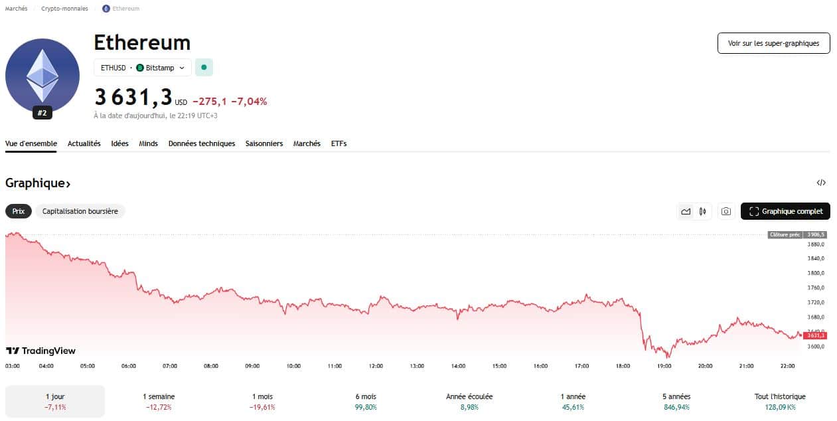The image size is (837, 421).
Task: Open the Graphique complet button
Action: [x=785, y=211]
